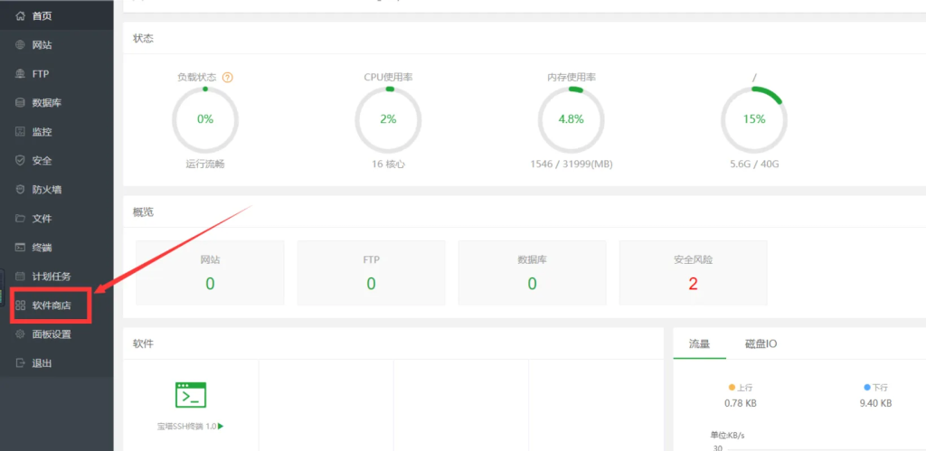The image size is (926, 451).
Task: Click the CPU使用率 circular gauge
Action: [388, 119]
